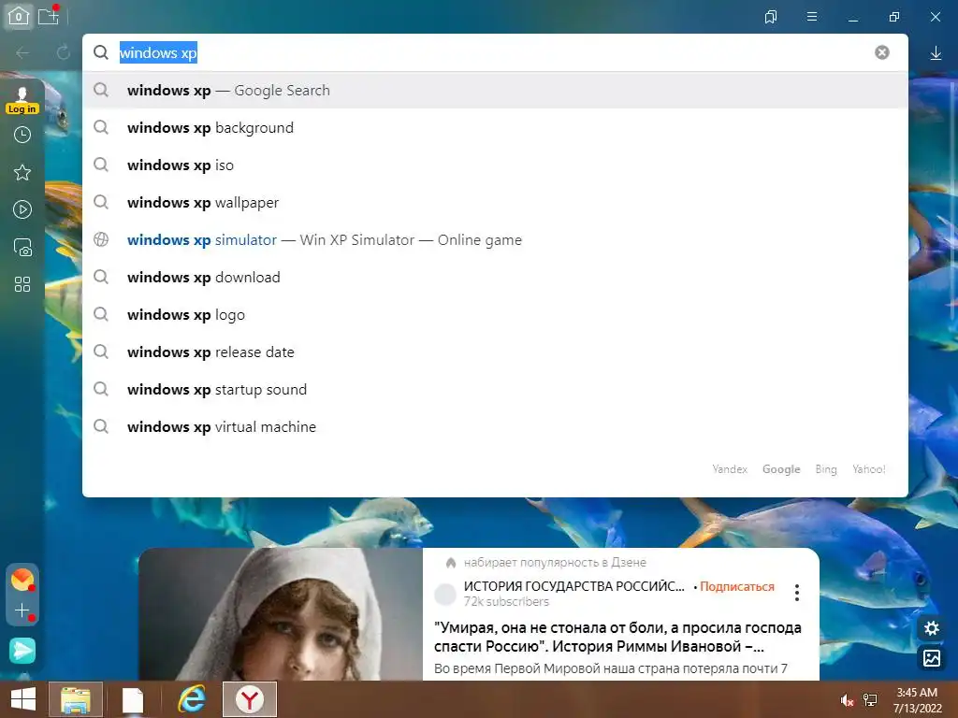Select 'windows xp startup sound' suggestion
The image size is (958, 718).
[495, 390]
